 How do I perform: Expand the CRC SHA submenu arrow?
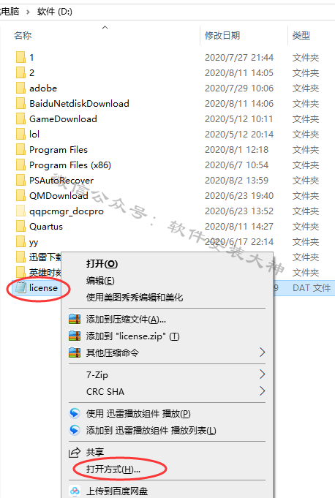pos(262,391)
